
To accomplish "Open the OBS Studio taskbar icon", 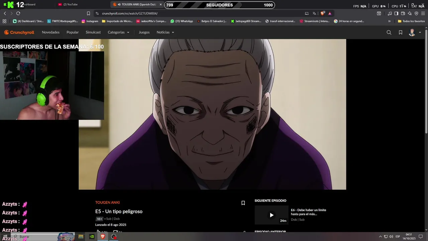I will click(114, 237).
